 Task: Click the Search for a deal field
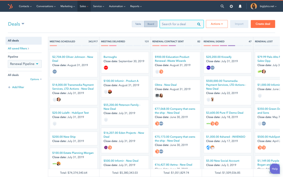(182, 24)
